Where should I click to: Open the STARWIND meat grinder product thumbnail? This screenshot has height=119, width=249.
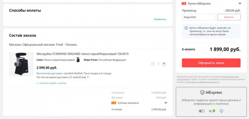coord(21,64)
